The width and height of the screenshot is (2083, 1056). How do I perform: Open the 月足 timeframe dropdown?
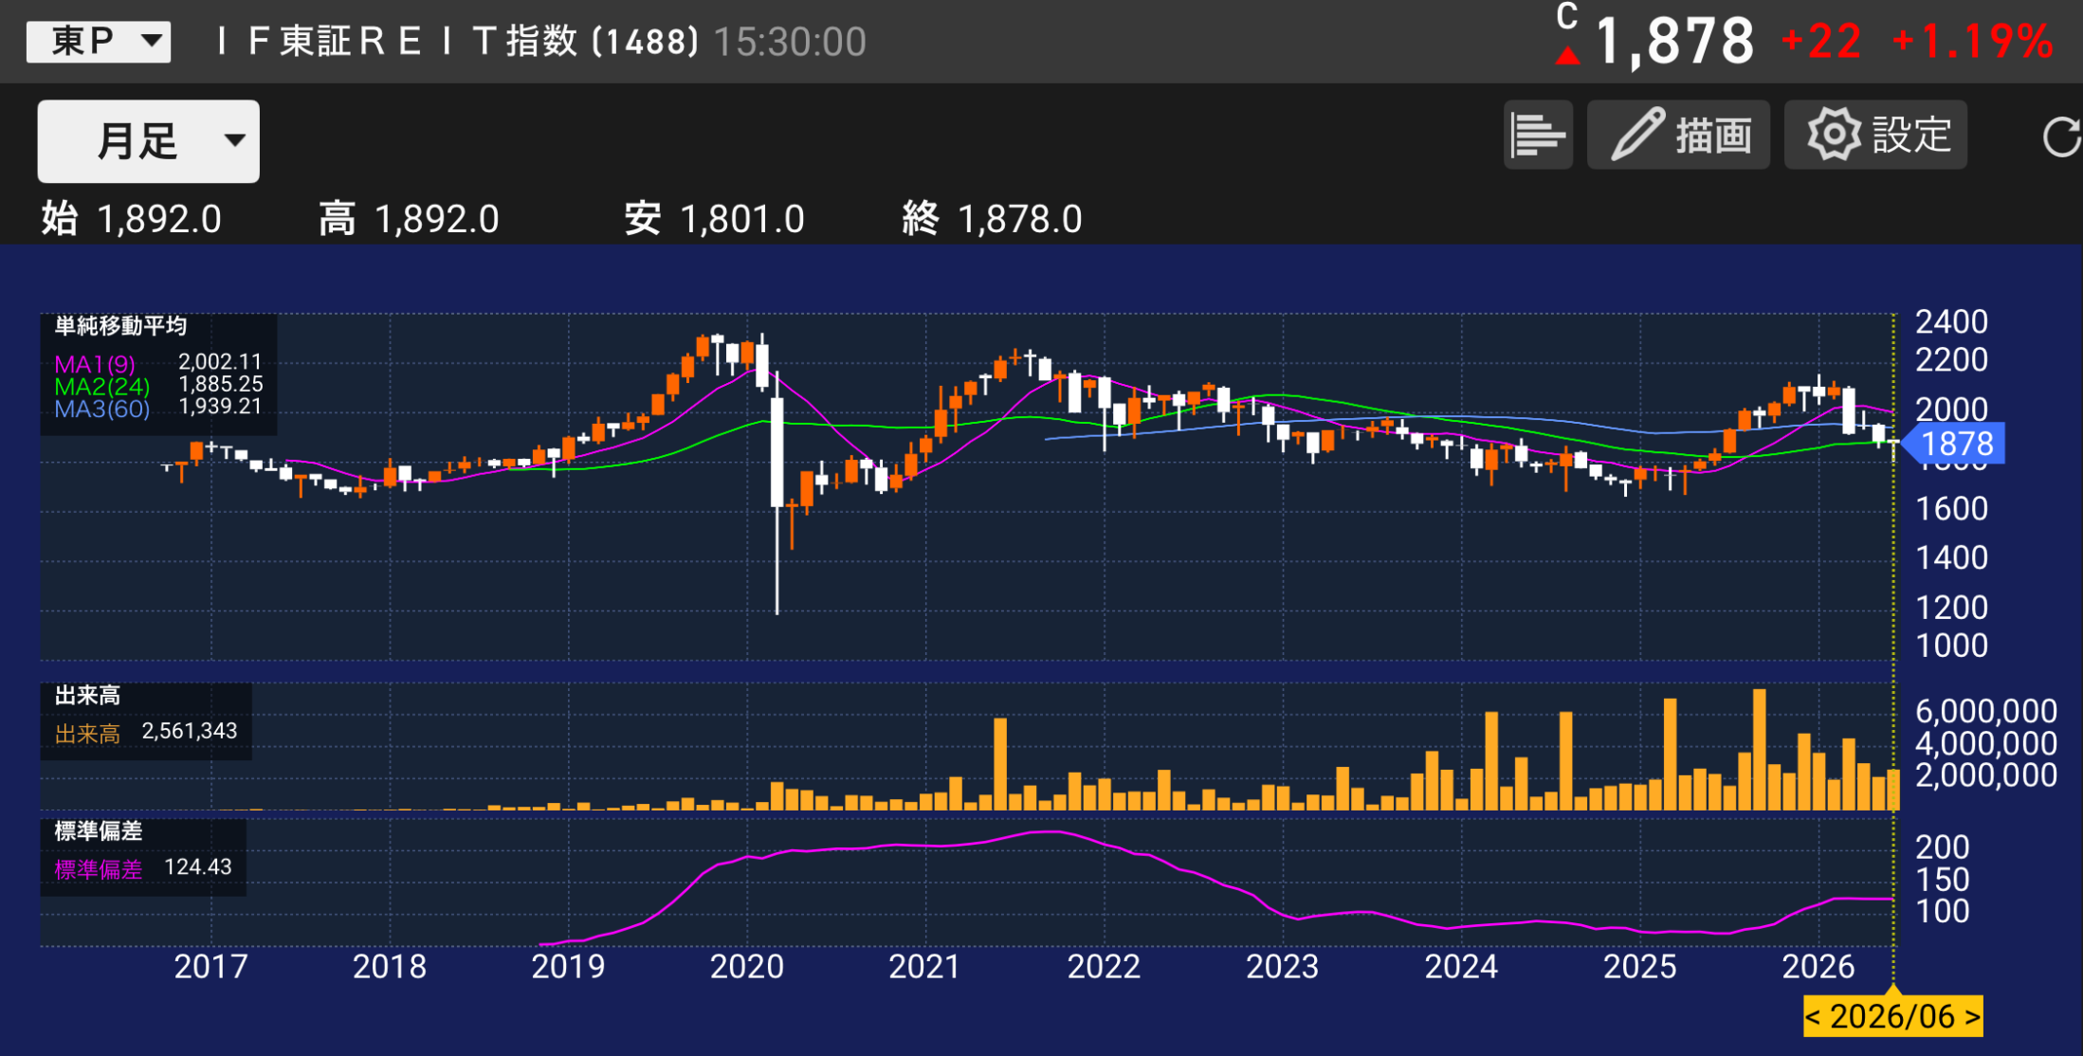tap(149, 141)
